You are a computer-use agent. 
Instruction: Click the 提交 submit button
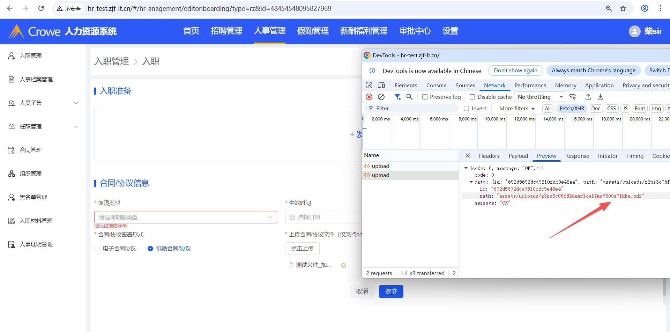pyautogui.click(x=391, y=292)
